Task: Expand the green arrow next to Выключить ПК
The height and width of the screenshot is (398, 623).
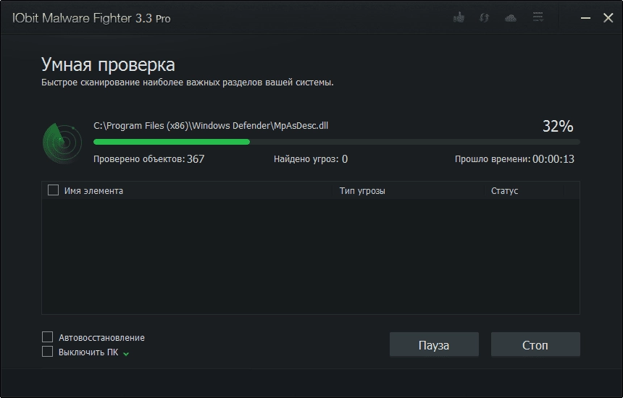Action: coord(126,354)
